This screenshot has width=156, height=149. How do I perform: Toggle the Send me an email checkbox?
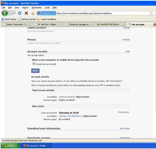(x=34, y=64)
